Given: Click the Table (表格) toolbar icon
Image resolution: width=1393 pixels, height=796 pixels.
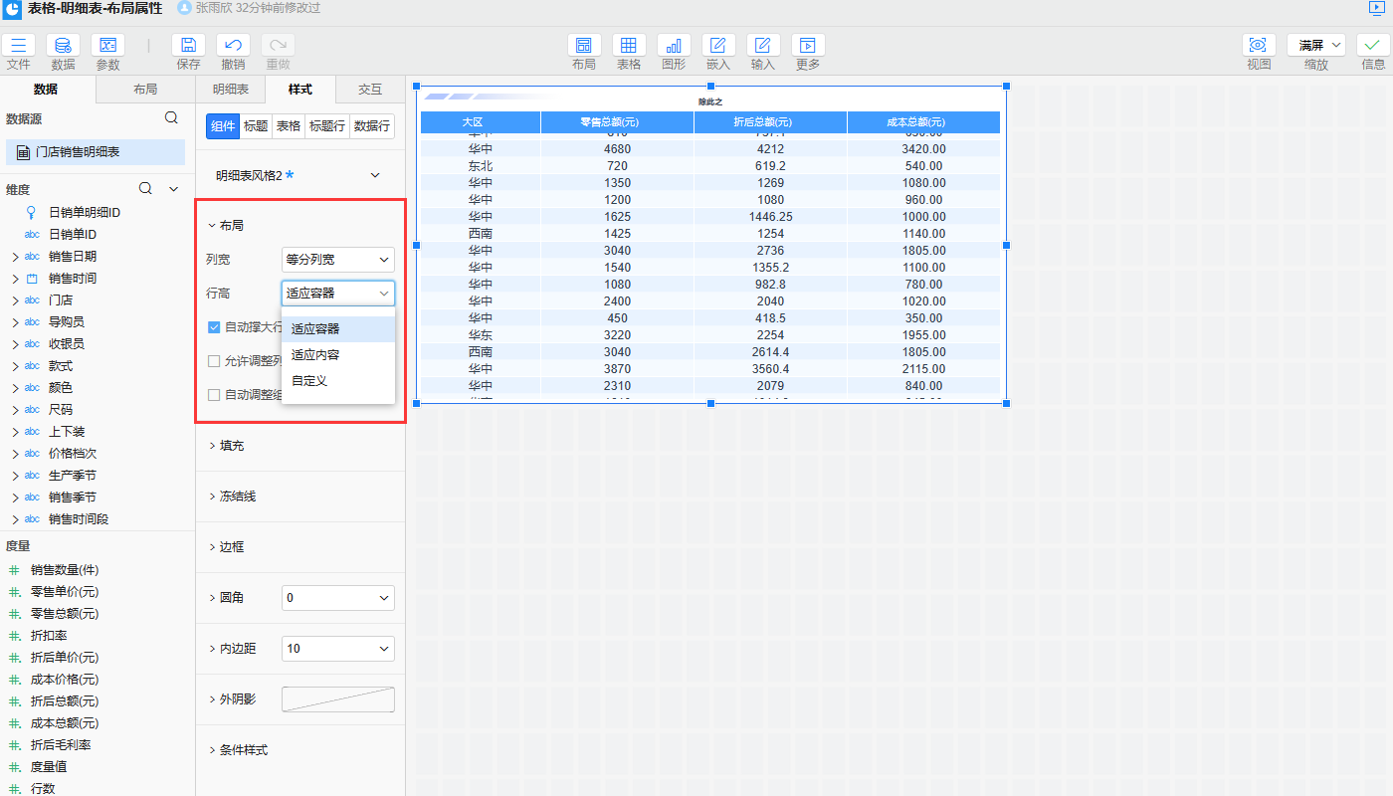Looking at the screenshot, I should [629, 46].
